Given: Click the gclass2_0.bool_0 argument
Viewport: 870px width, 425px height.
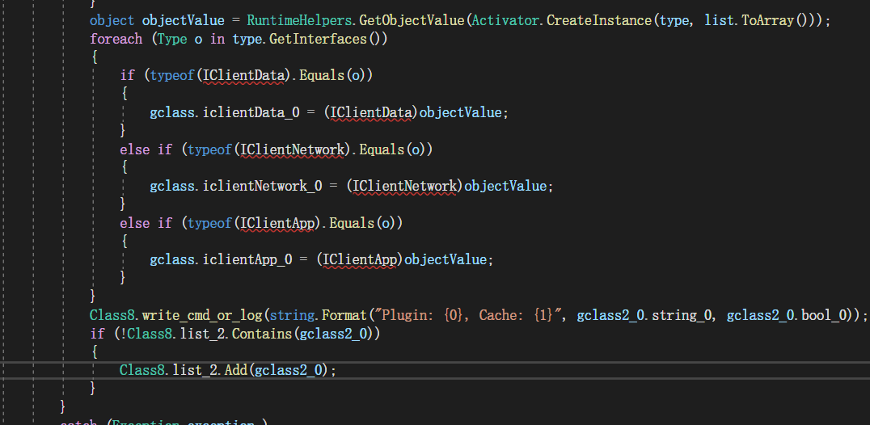Looking at the screenshot, I should click(x=788, y=315).
